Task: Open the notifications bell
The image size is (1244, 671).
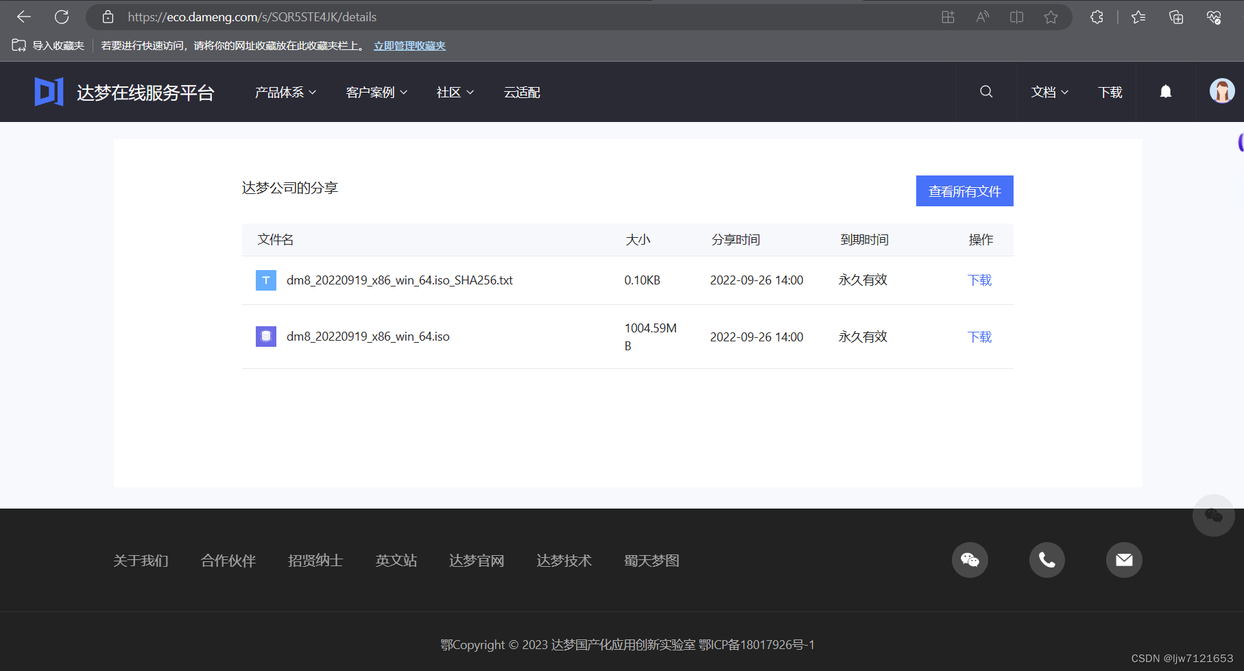Action: click(1166, 91)
